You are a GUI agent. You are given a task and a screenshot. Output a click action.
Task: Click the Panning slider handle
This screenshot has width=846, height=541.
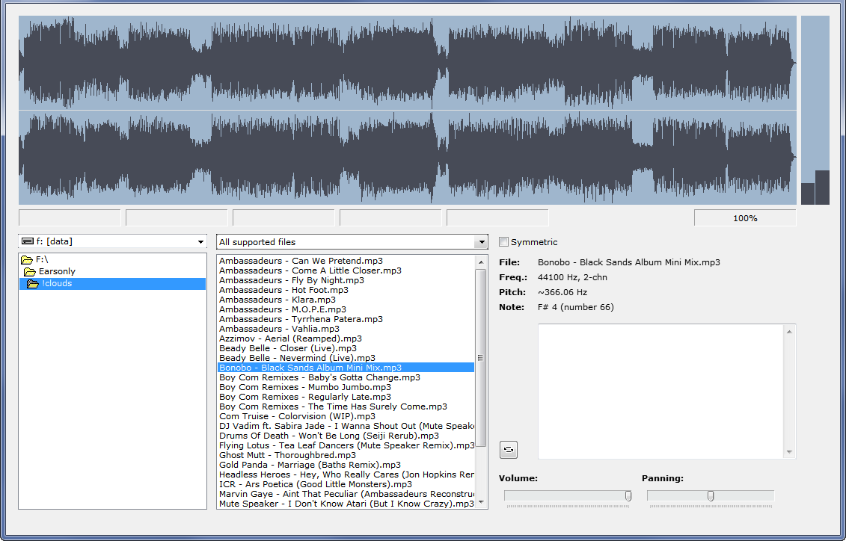tap(711, 496)
